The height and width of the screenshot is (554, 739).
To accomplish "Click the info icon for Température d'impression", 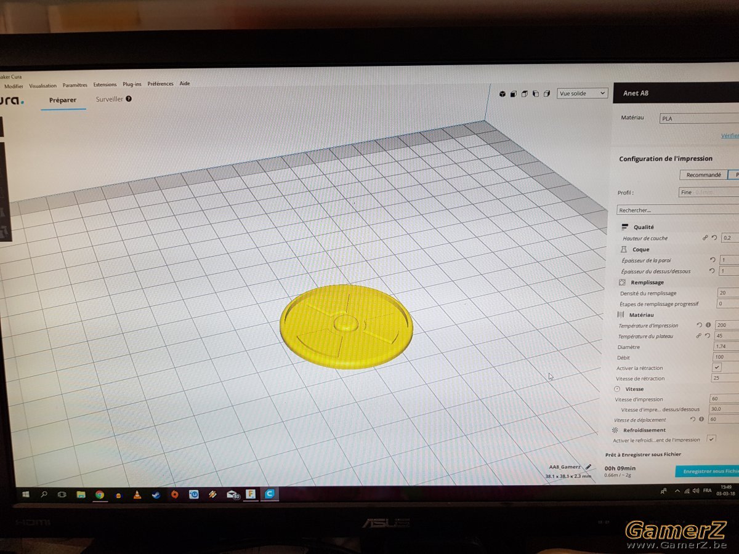I will 708,325.
